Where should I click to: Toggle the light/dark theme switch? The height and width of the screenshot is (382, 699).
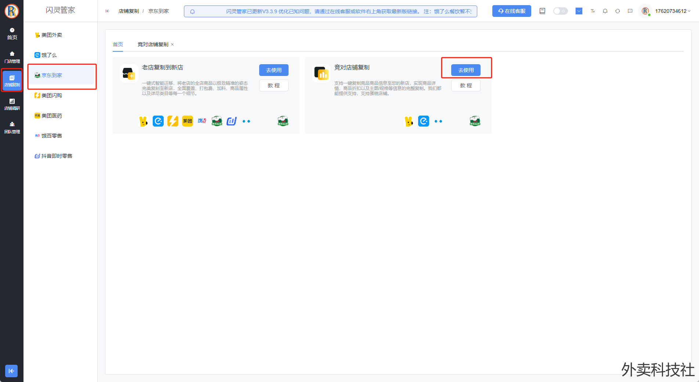point(560,11)
